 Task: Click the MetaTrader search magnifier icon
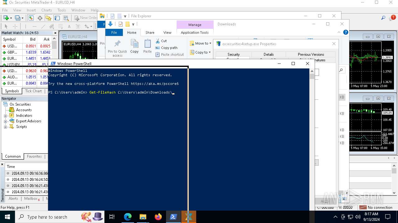(383, 18)
